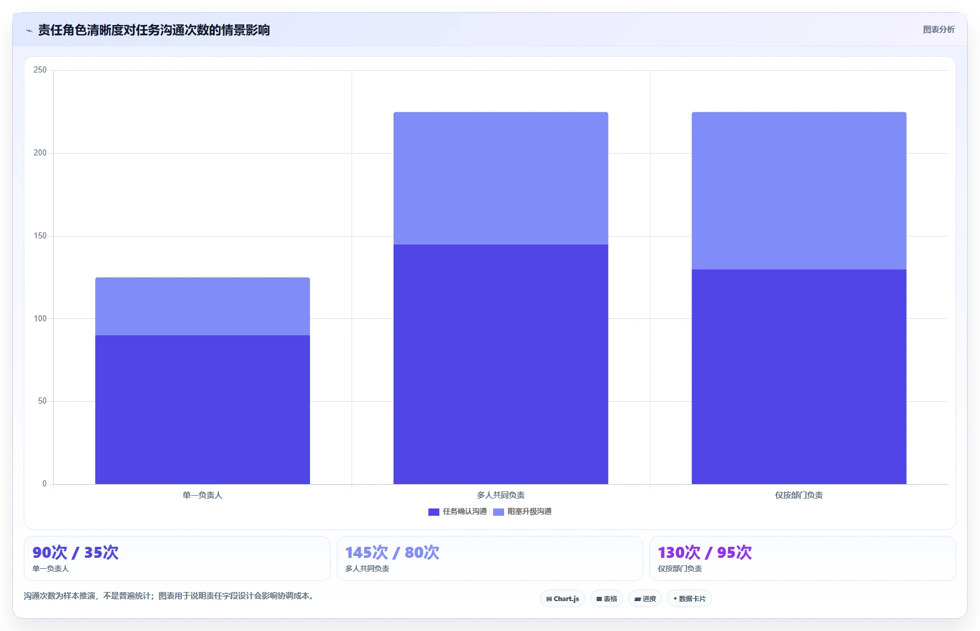Open the 90次 / 35次 summary card

pos(177,558)
